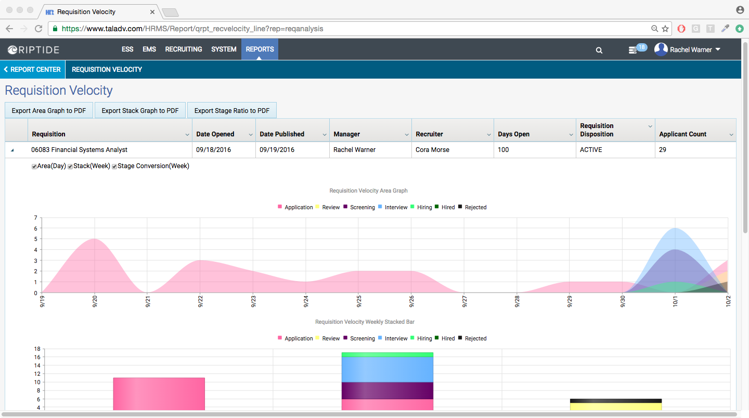Click the horizontal scrollbar at bottom

tap(369, 414)
